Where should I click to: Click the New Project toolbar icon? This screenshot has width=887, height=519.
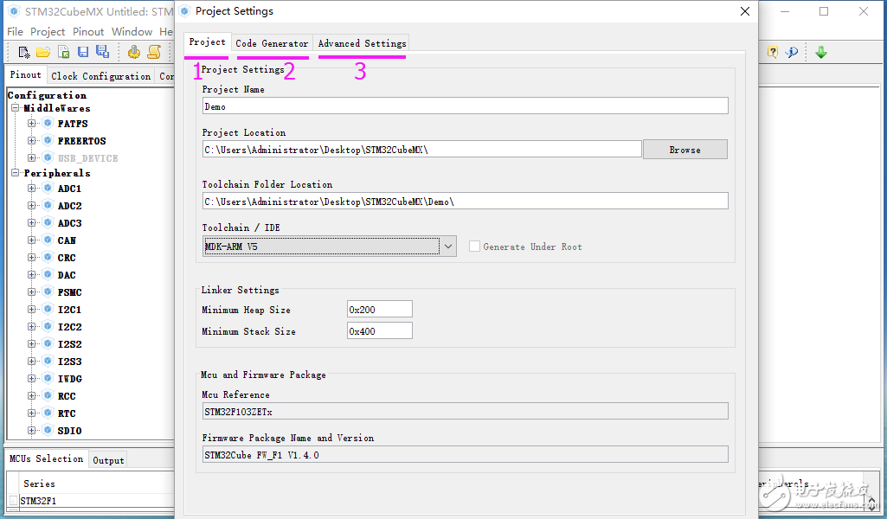23,53
